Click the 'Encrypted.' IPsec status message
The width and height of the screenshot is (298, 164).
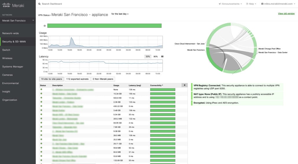point(237,103)
